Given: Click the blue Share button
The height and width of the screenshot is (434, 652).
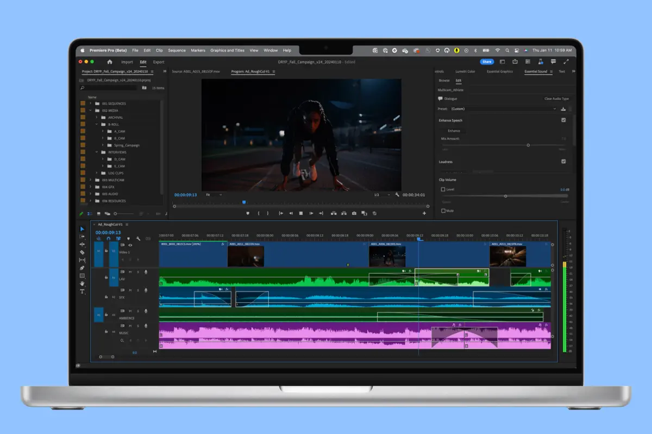Looking at the screenshot, I should point(487,62).
